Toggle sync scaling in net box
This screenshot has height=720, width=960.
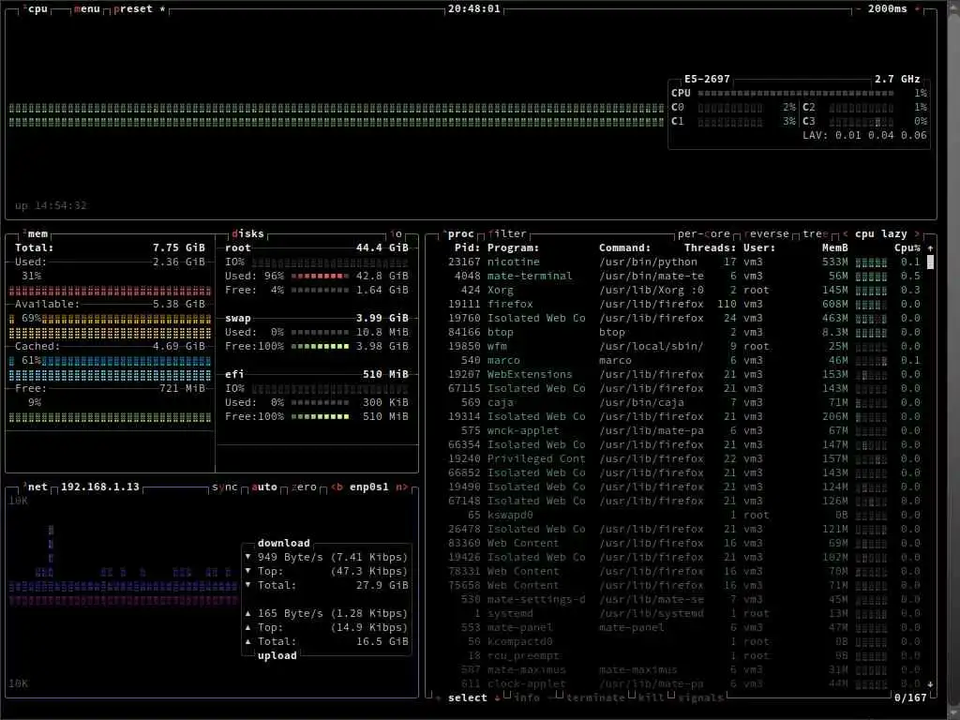click(224, 487)
